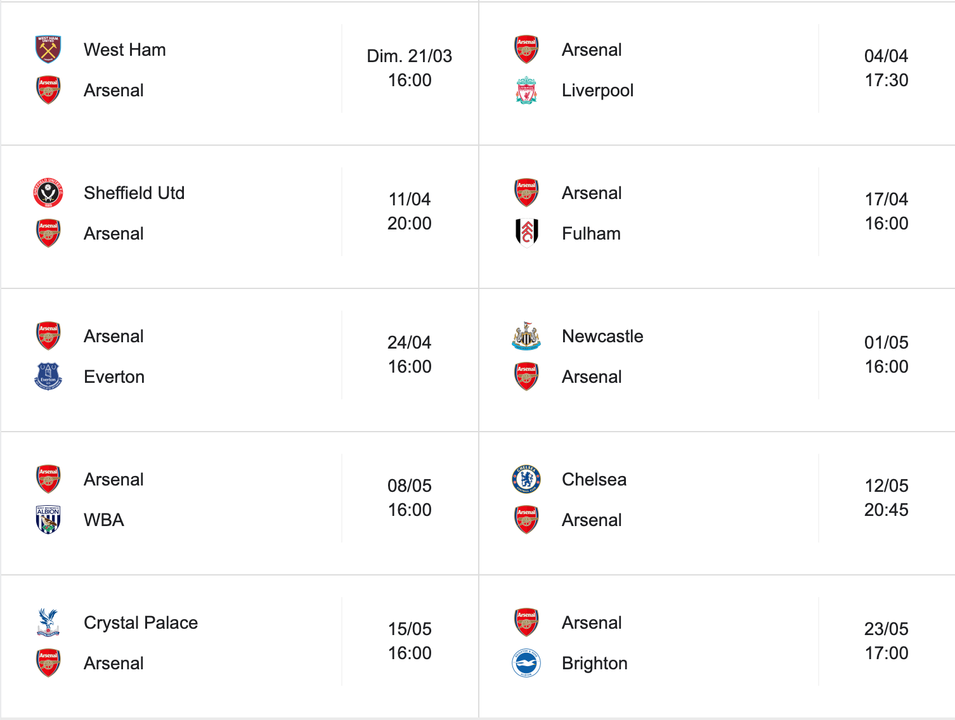Select the Sheffield Utd team name

tap(134, 193)
